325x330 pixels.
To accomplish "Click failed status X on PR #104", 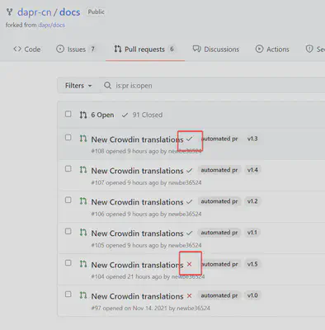I will point(189,264).
